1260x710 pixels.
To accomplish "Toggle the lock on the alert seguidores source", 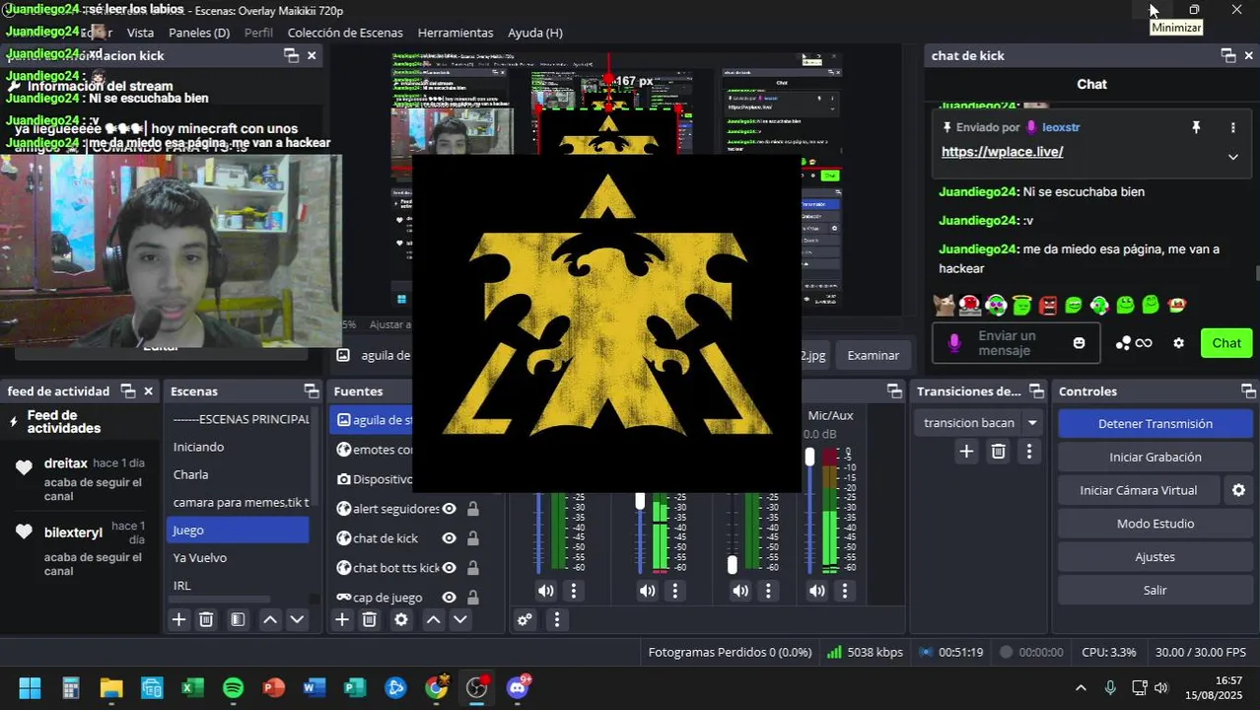I will pyautogui.click(x=473, y=509).
